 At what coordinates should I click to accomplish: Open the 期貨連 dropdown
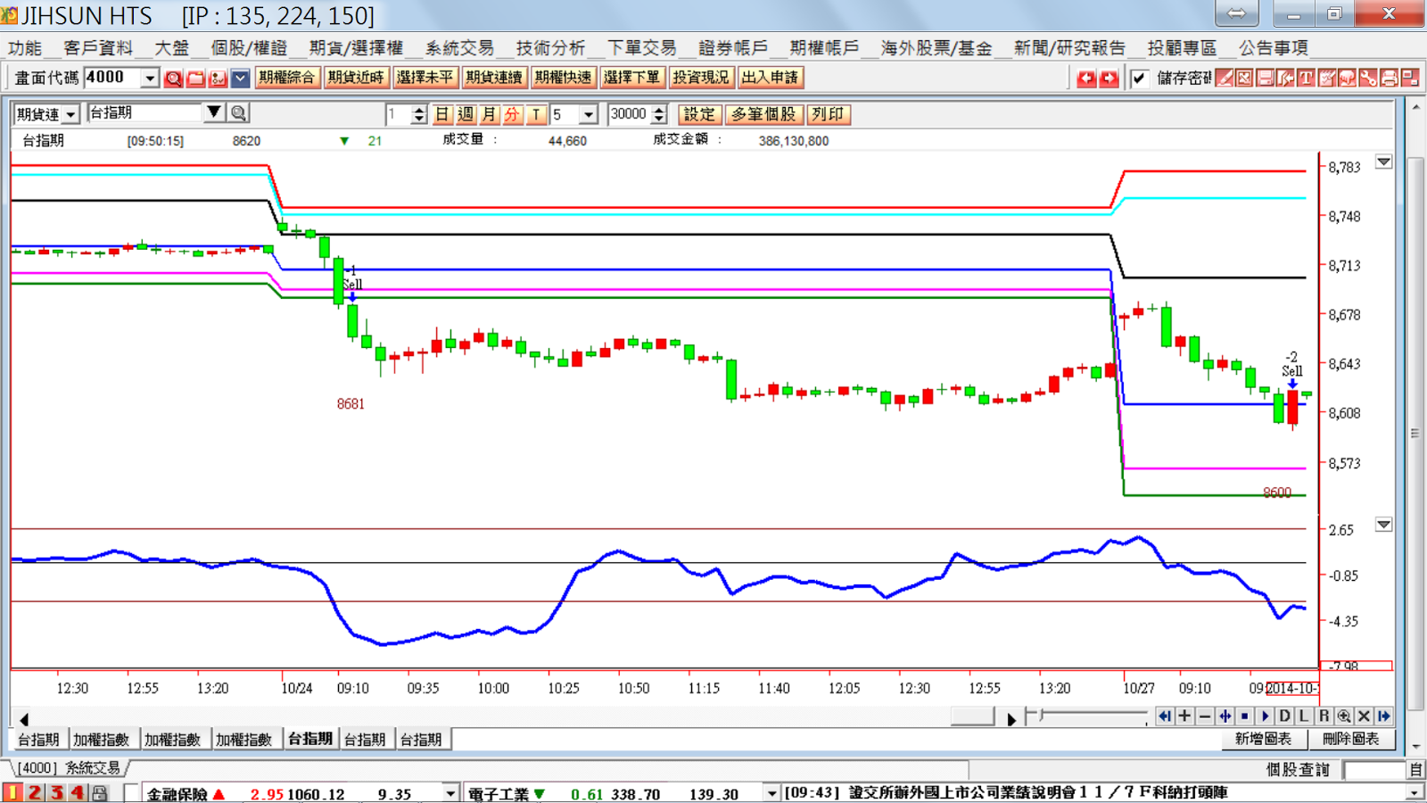point(70,114)
